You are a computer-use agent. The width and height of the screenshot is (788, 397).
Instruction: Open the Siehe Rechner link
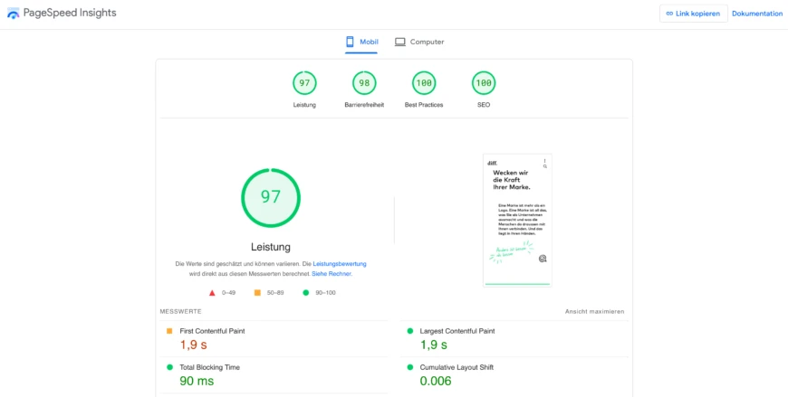(331, 273)
